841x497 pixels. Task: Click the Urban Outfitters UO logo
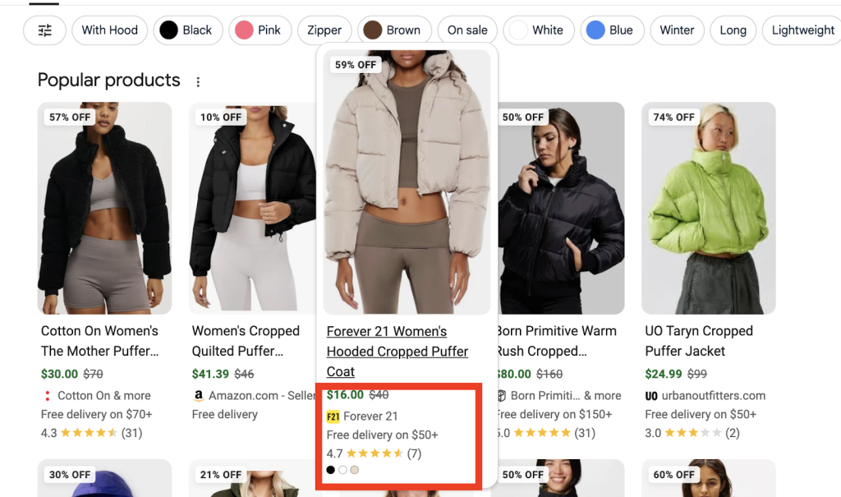pos(651,396)
